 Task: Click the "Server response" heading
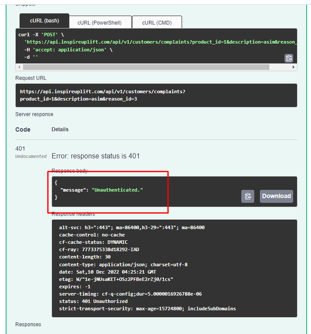click(x=34, y=114)
